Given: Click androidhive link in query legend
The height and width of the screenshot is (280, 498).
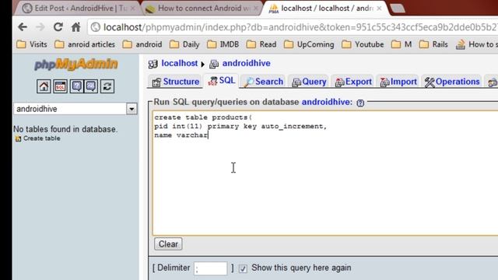Looking at the screenshot, I should [327, 102].
